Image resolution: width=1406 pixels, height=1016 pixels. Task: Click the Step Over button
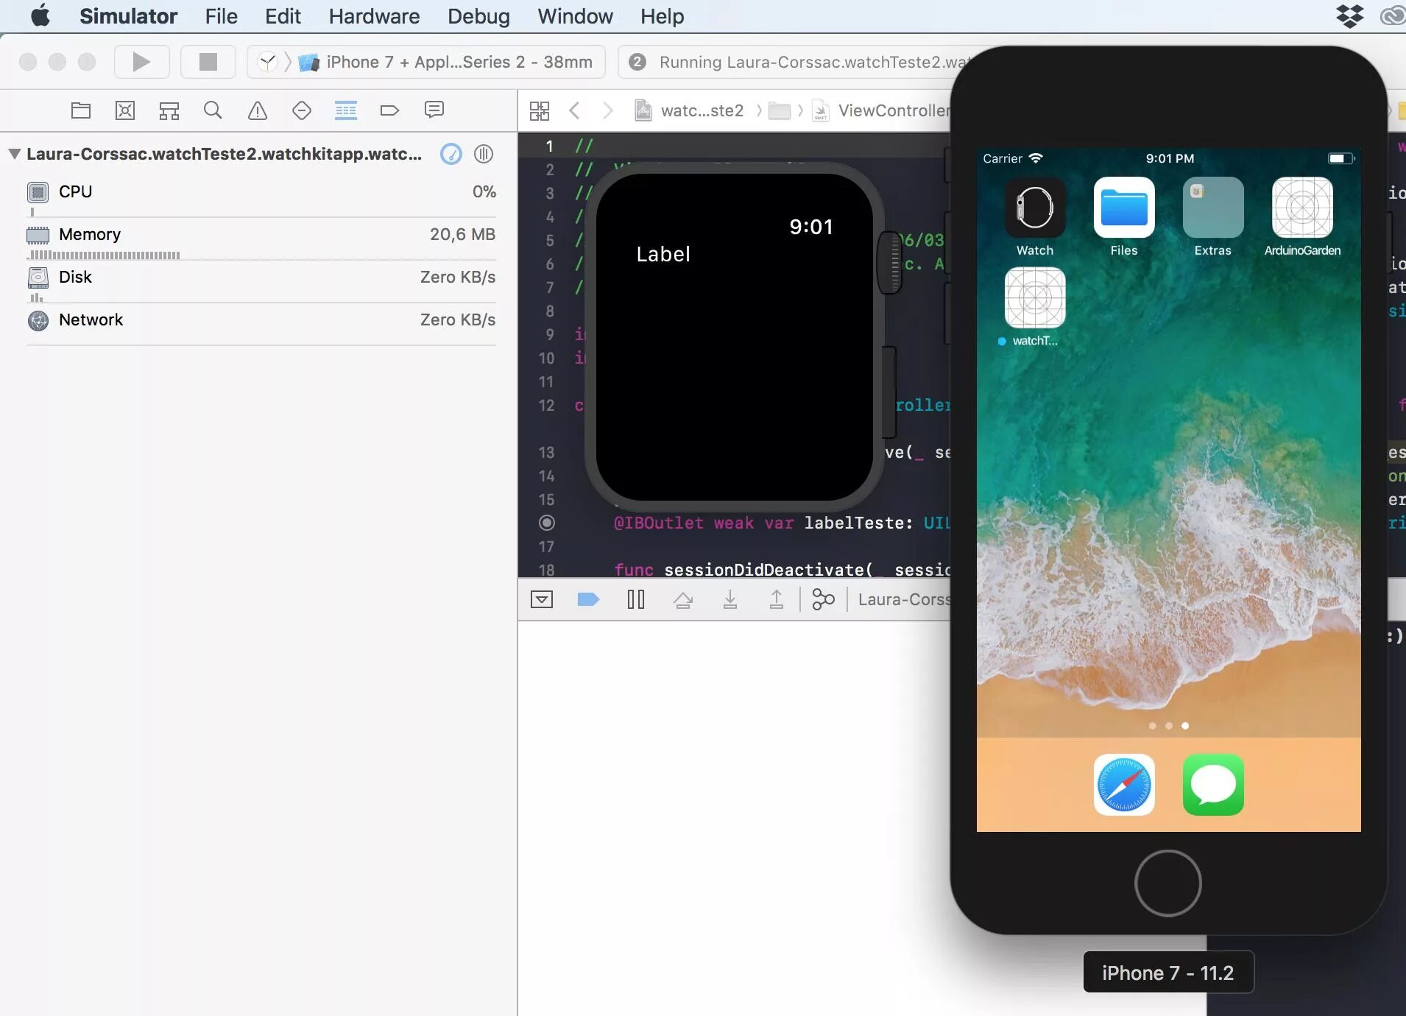coord(683,599)
